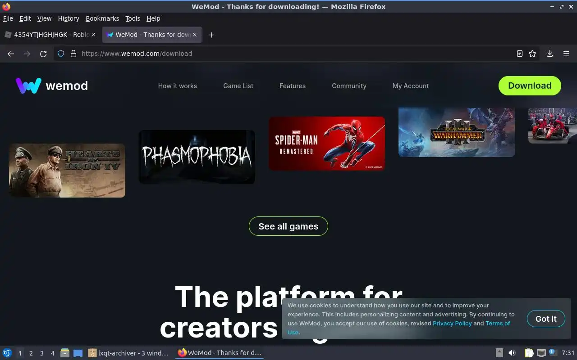
Task: Open a new tab with plus button
Action: tap(211, 35)
